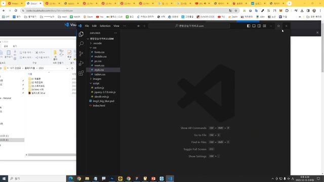
Task: Open the Explorer views and more actions ellipsis
Action: [115, 33]
